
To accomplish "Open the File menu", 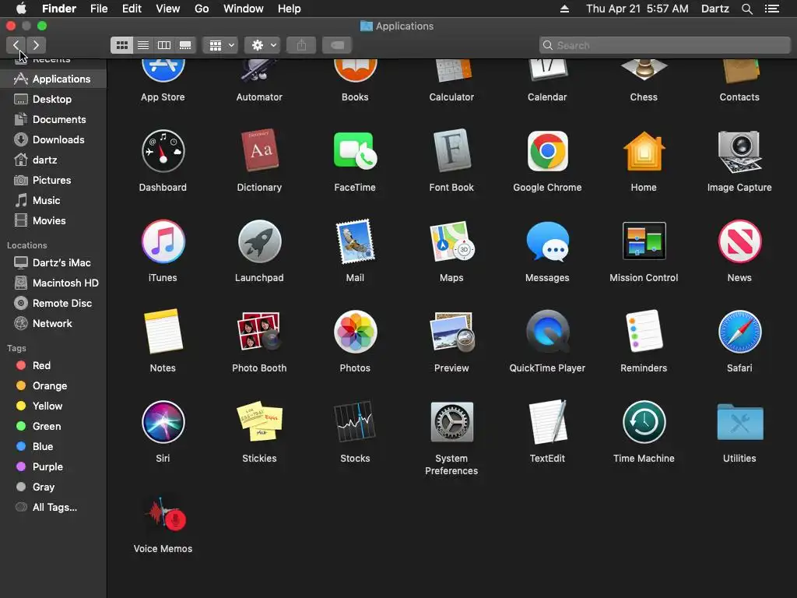I will (99, 9).
